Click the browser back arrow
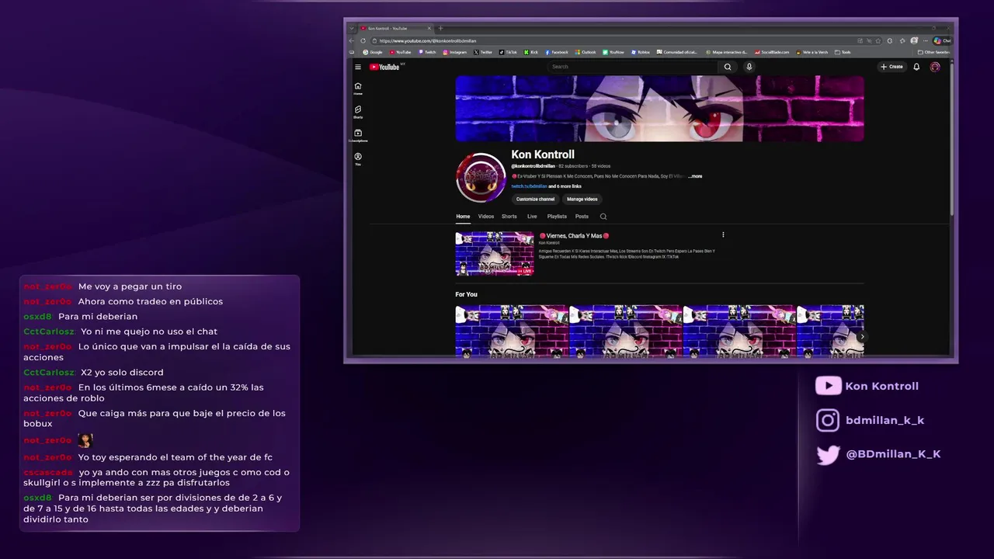994x559 pixels. pos(351,40)
